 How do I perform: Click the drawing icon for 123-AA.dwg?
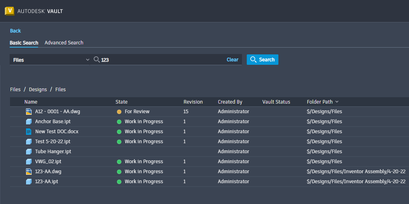[x=28, y=172]
